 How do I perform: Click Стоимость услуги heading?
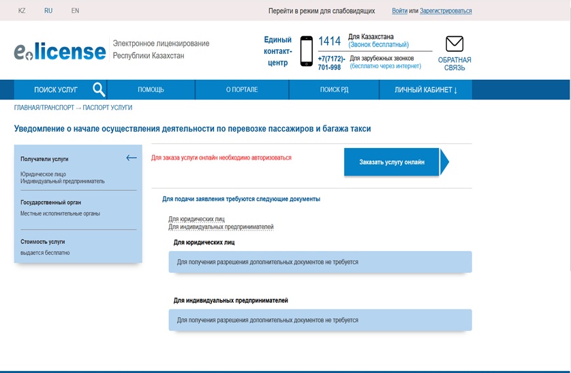pos(43,242)
